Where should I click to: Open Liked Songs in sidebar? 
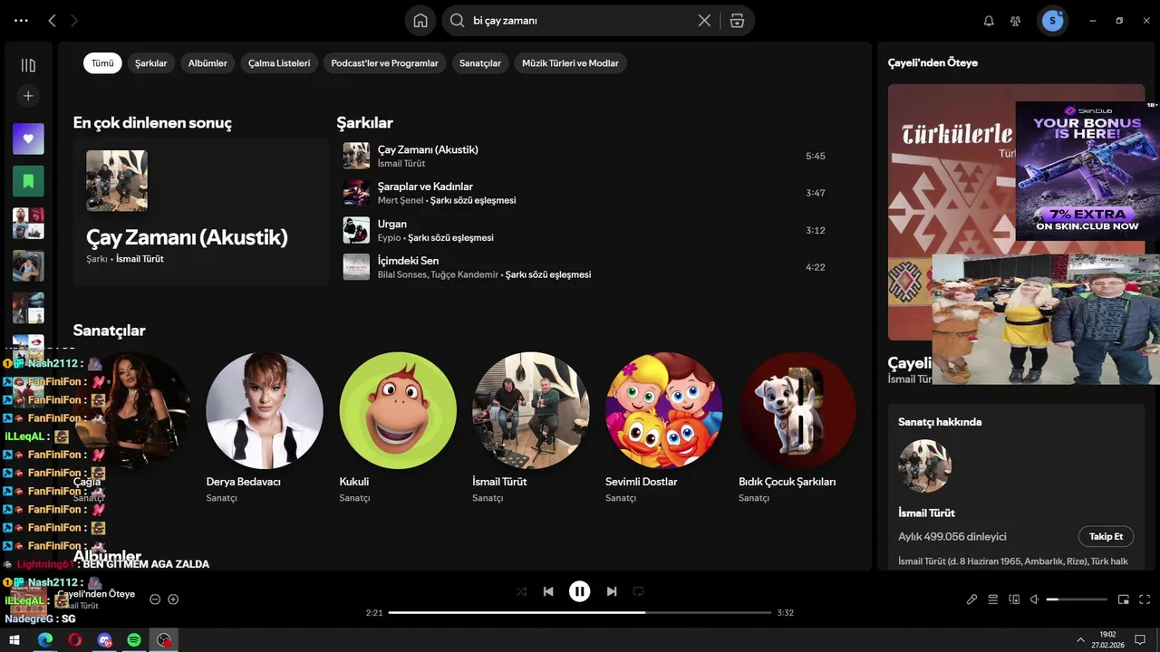coord(28,139)
